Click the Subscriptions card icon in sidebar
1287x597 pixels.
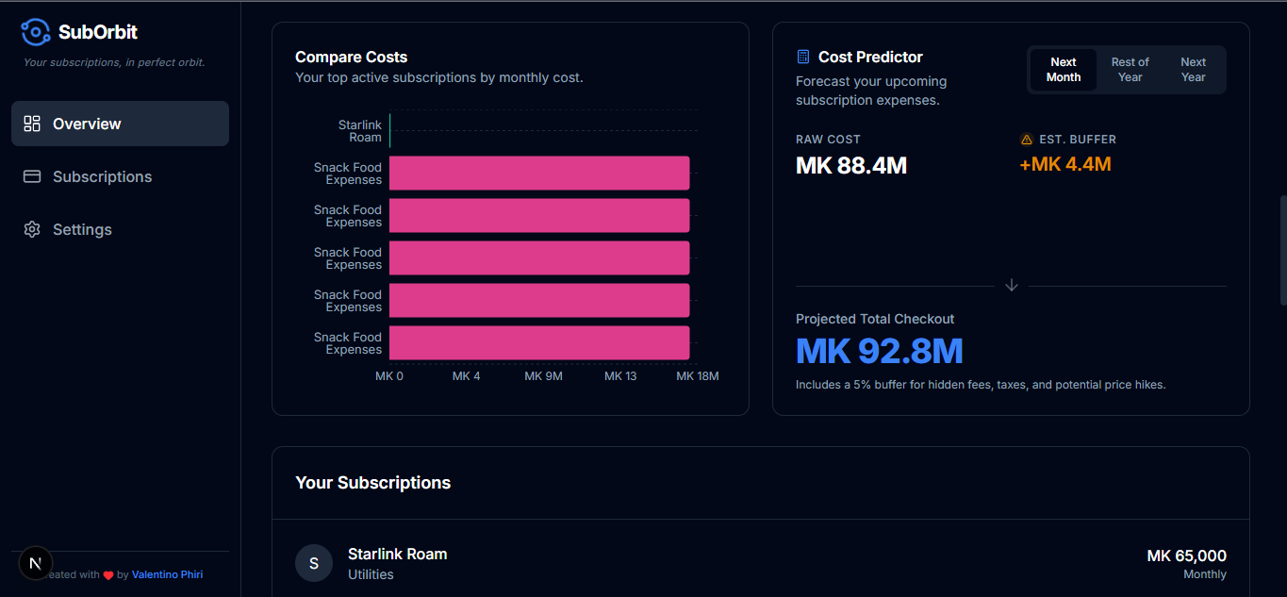pos(32,176)
